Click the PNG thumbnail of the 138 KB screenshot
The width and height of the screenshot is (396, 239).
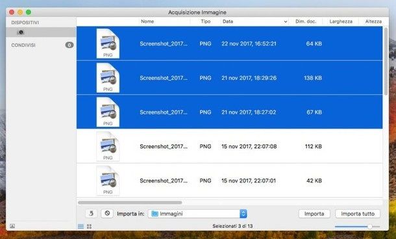pyautogui.click(x=108, y=78)
